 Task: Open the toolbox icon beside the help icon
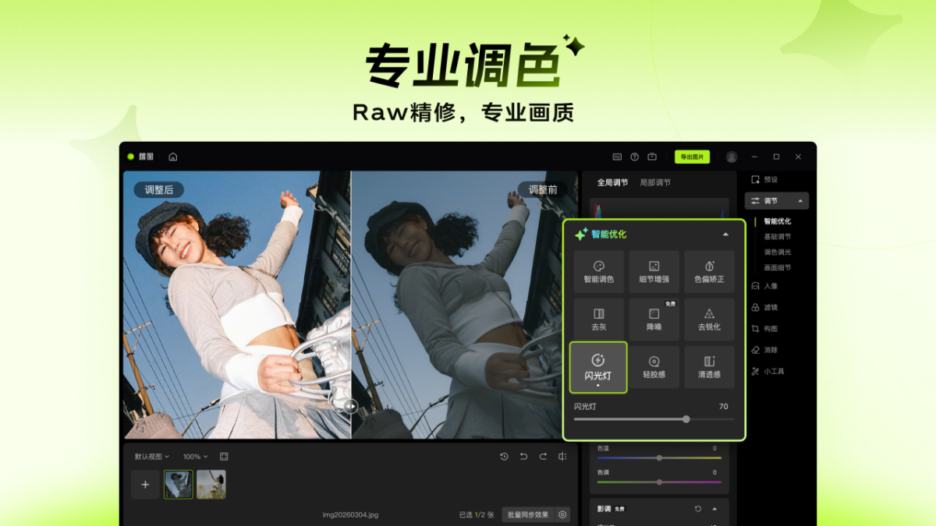point(652,157)
